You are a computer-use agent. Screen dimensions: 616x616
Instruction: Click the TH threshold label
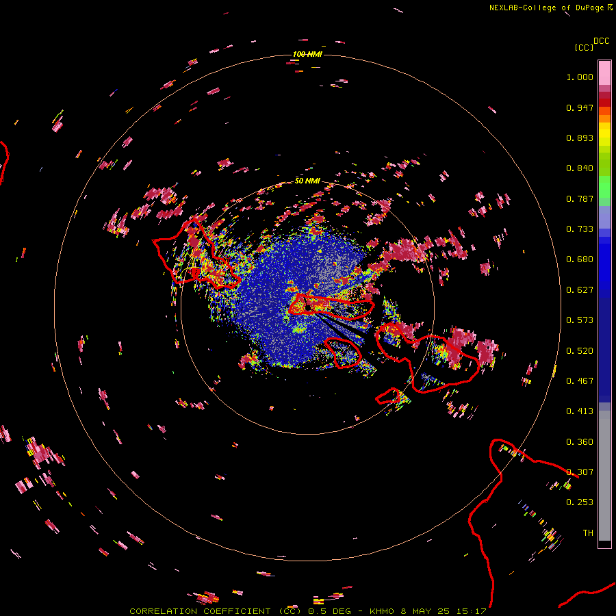(x=588, y=533)
